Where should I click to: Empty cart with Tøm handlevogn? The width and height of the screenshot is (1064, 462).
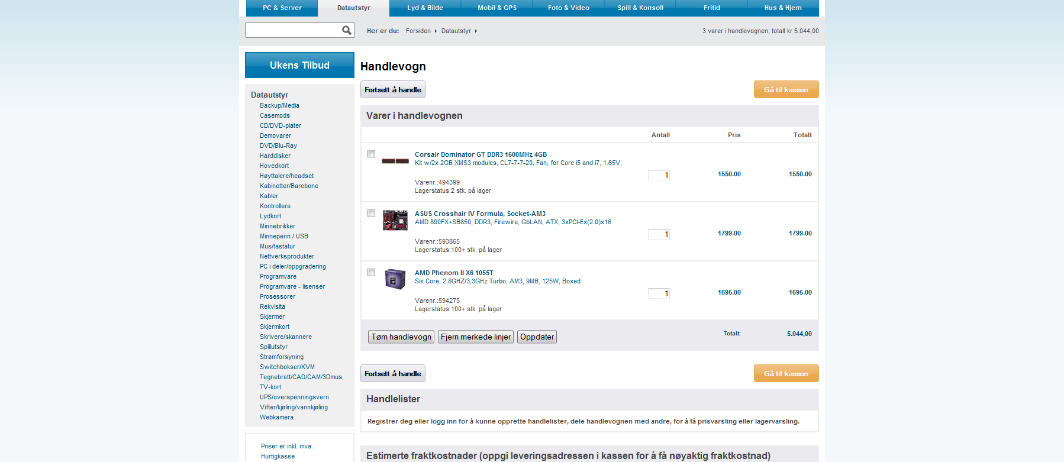(401, 337)
